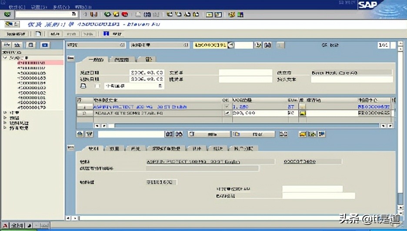The image size is (407, 231).
Task: Tick the checkbox next to the printer icon
Action: coord(97,86)
